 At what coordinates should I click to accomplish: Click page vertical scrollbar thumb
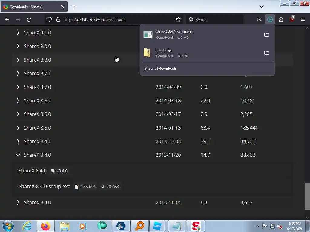pyautogui.click(x=307, y=196)
